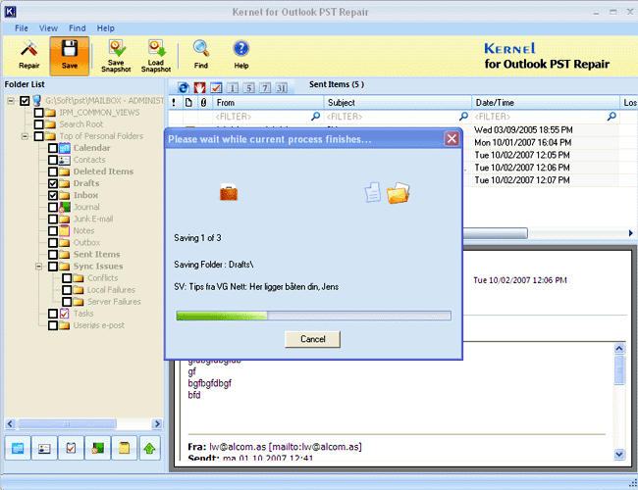The width and height of the screenshot is (638, 490).
Task: Collapse the Sync Issues node
Action: tap(38, 267)
